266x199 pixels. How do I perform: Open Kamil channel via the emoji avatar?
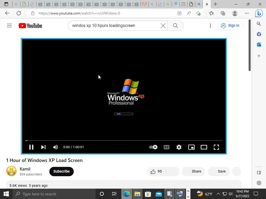tap(11, 171)
